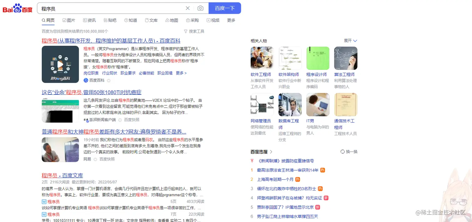Open the 贴吧 tab
Viewport: 472px width, 222px height.
(110, 20)
